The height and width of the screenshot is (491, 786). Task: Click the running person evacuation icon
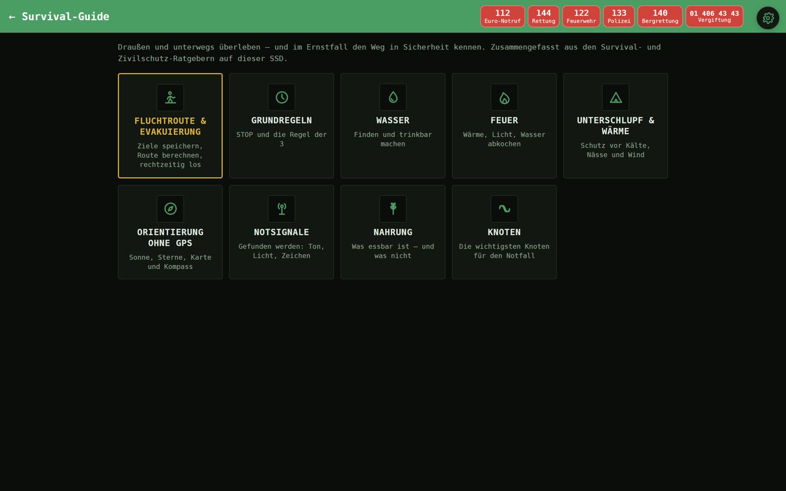click(170, 98)
